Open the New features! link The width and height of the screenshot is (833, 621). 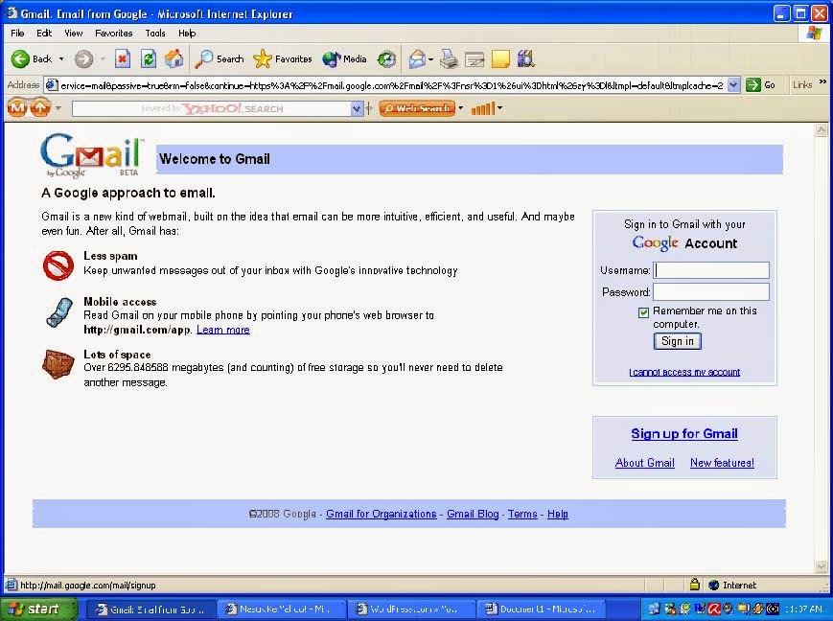(722, 463)
